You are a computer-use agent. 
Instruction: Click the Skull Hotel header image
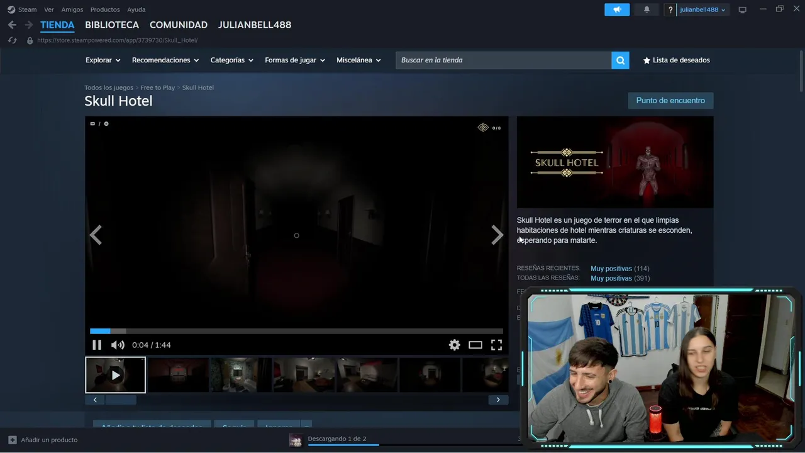[x=615, y=162]
